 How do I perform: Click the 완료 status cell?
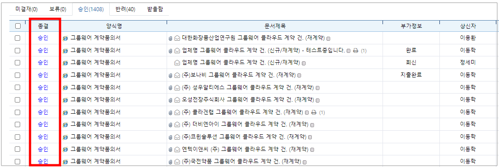click(x=411, y=50)
